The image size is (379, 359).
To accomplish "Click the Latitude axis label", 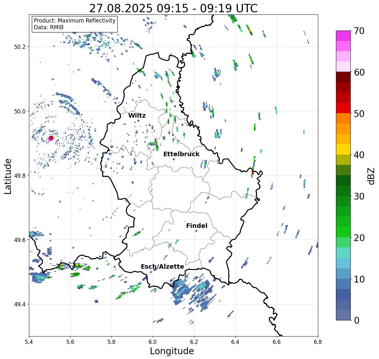I will click(x=8, y=176).
